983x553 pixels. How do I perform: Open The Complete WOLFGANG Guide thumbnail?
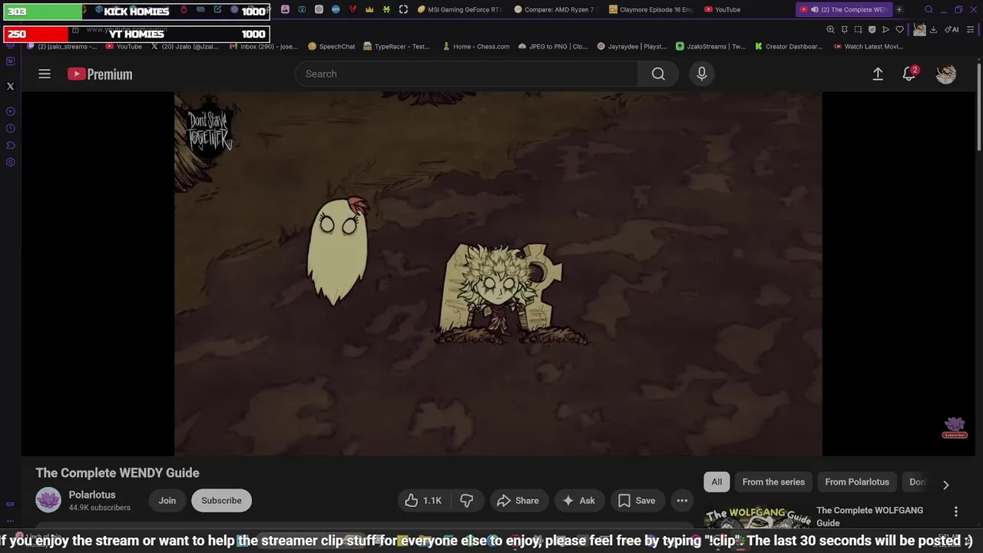pyautogui.click(x=757, y=518)
